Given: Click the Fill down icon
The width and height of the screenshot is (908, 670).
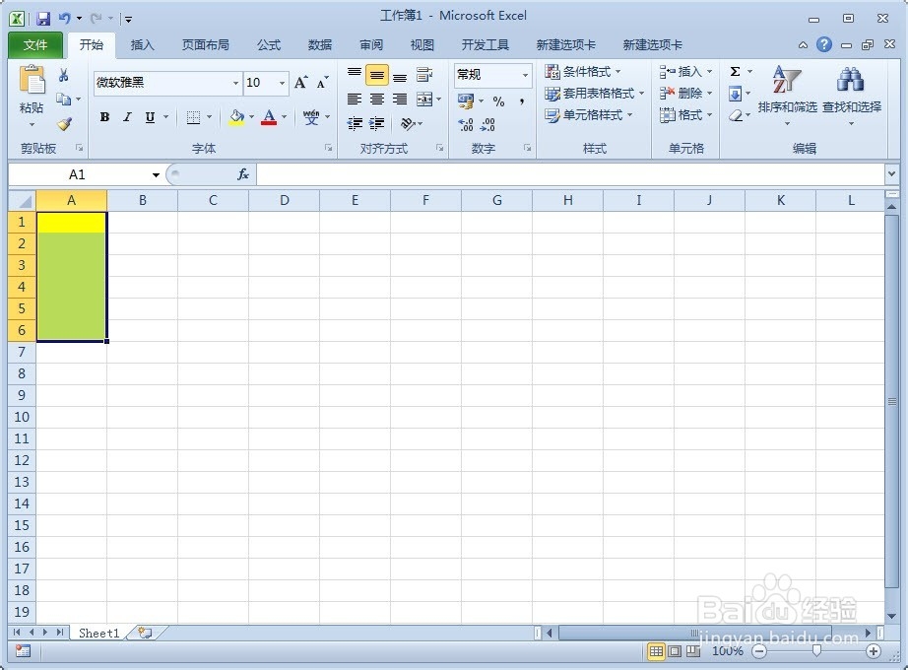Looking at the screenshot, I should coord(735,94).
